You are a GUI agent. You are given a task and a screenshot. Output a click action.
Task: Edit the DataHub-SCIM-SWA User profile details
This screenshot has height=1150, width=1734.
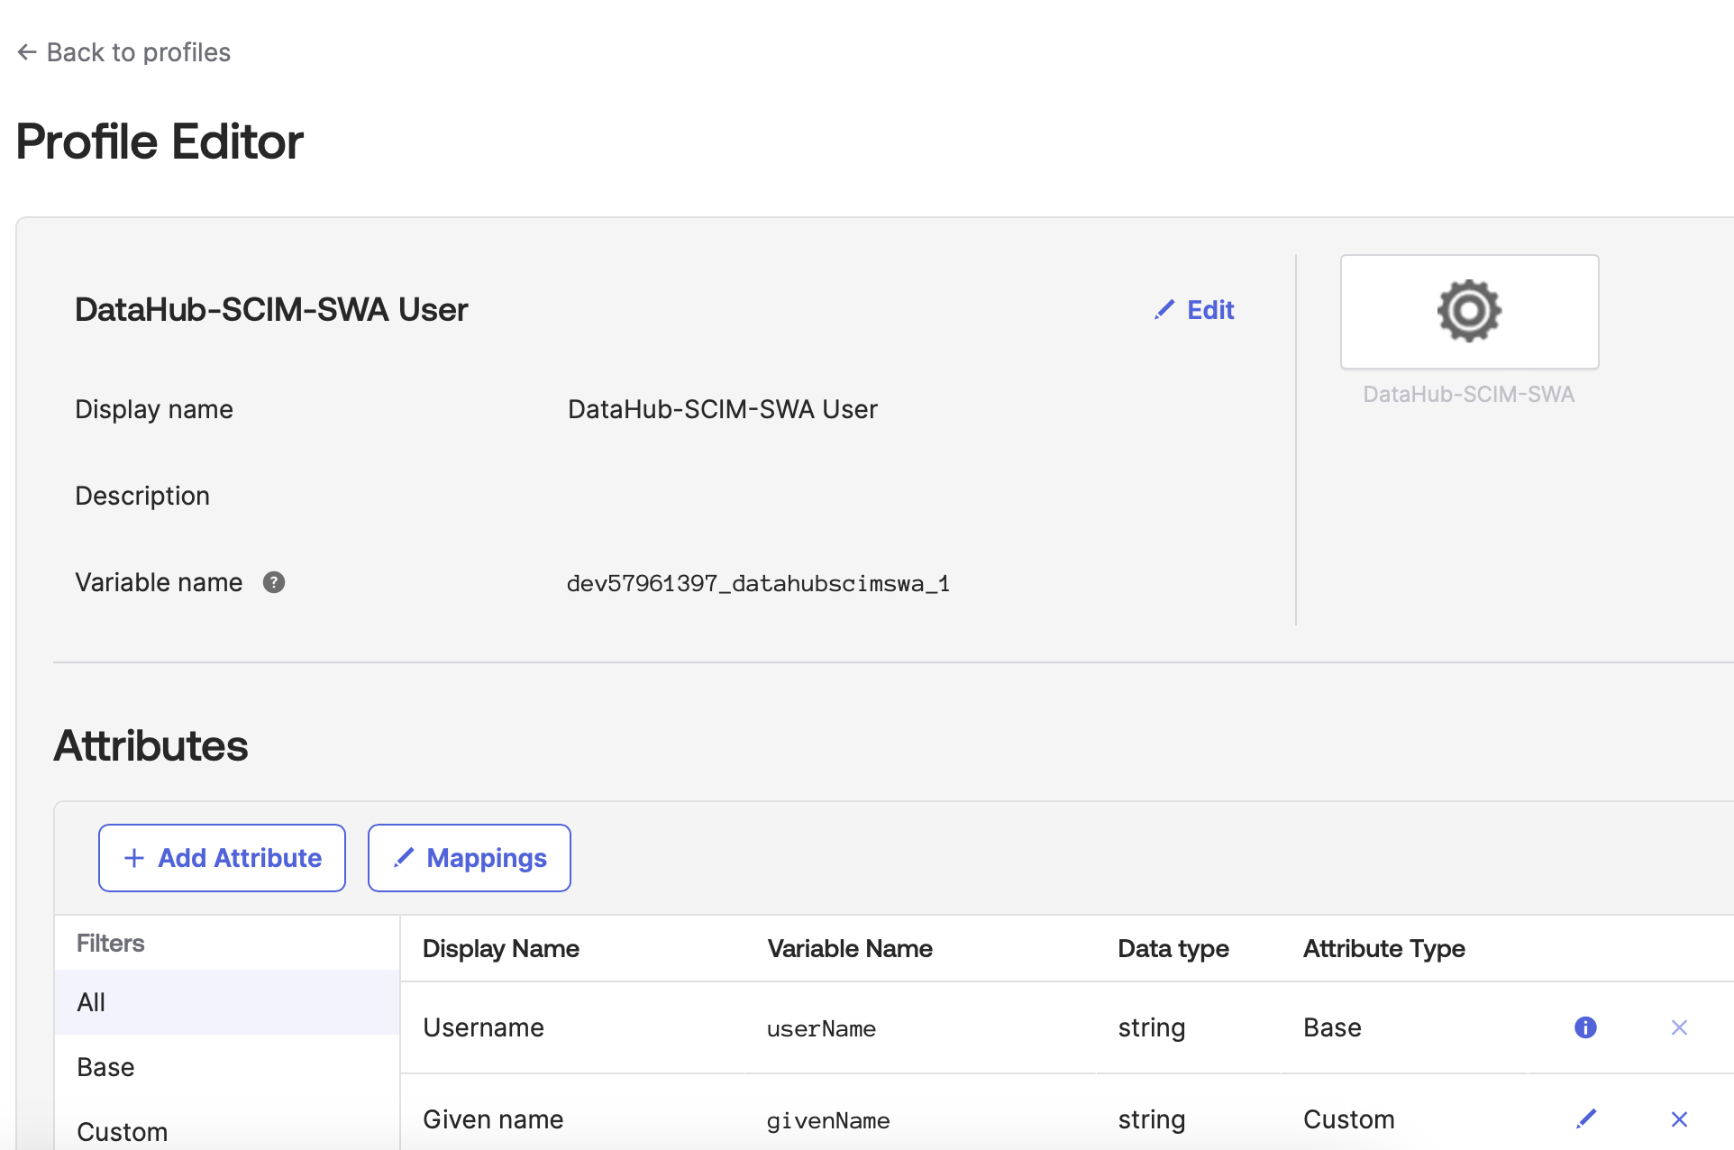click(x=1209, y=310)
